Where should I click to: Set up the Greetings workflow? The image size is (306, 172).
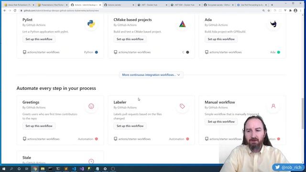tap(39, 126)
